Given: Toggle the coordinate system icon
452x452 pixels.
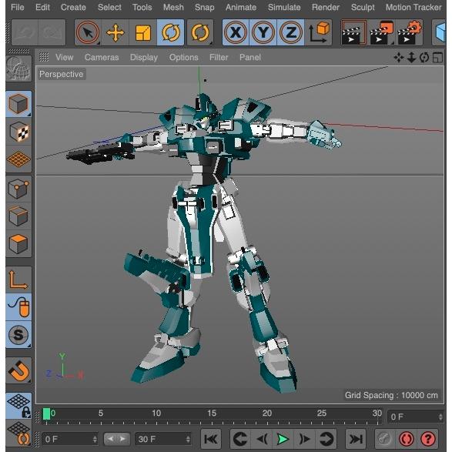Looking at the screenshot, I should (319, 32).
